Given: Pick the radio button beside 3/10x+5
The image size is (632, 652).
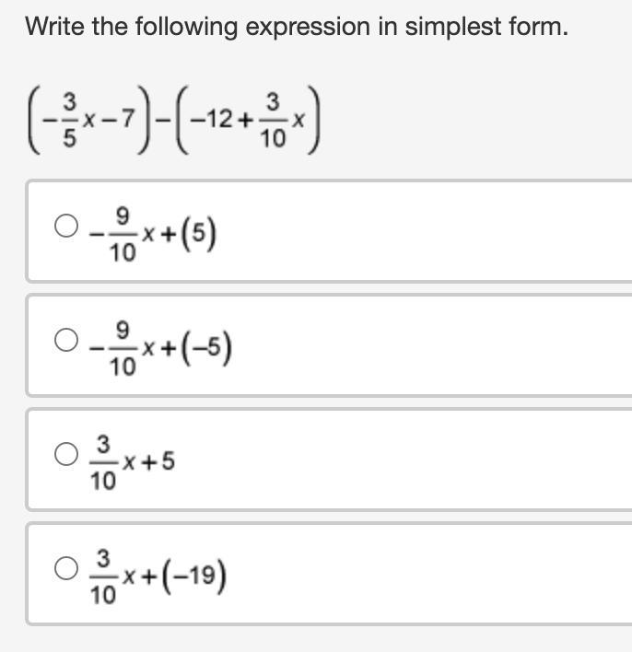Looking at the screenshot, I should [66, 454].
